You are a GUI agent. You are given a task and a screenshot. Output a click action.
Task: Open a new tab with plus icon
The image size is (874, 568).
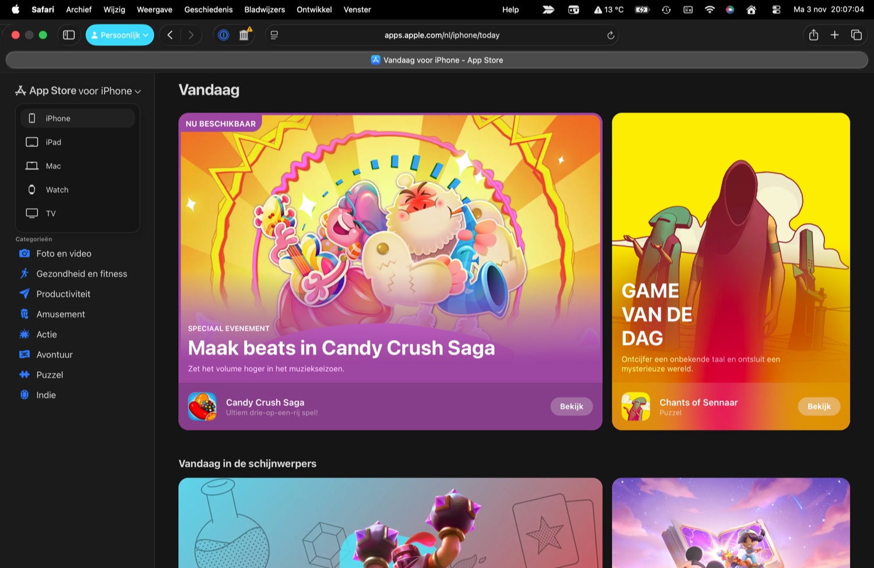(x=834, y=35)
